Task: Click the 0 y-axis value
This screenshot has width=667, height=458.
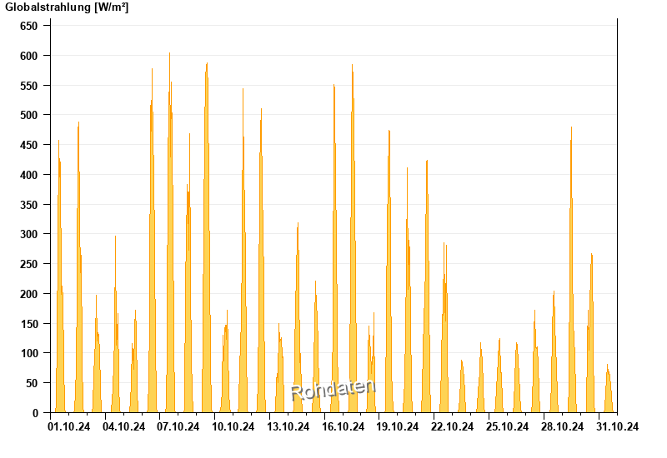Action: [35, 413]
